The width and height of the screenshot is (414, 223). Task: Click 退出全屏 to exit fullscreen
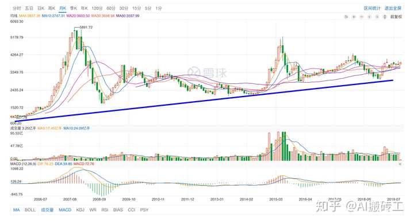(393, 8)
